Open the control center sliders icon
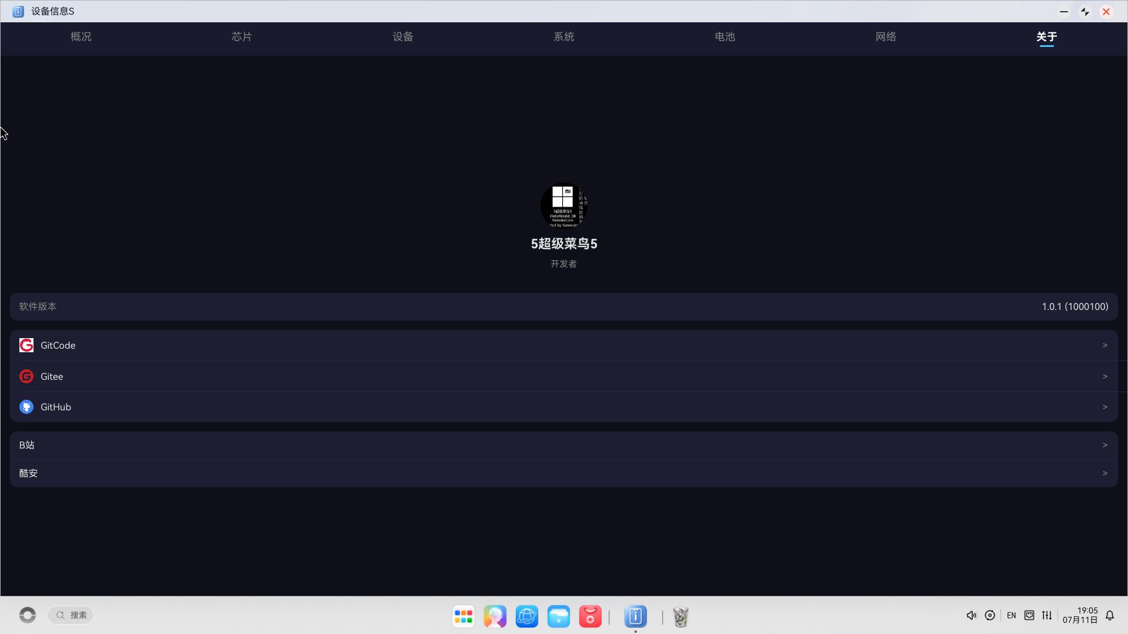1128x634 pixels. click(1047, 615)
